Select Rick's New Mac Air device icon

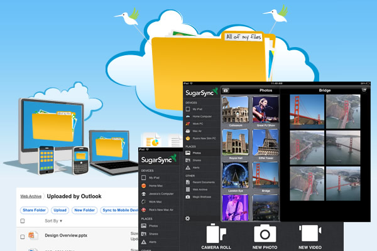143,210
